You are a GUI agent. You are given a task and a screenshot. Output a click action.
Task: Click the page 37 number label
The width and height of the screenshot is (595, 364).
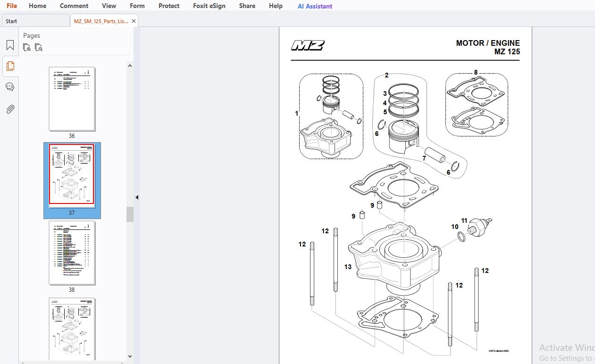pyautogui.click(x=72, y=212)
